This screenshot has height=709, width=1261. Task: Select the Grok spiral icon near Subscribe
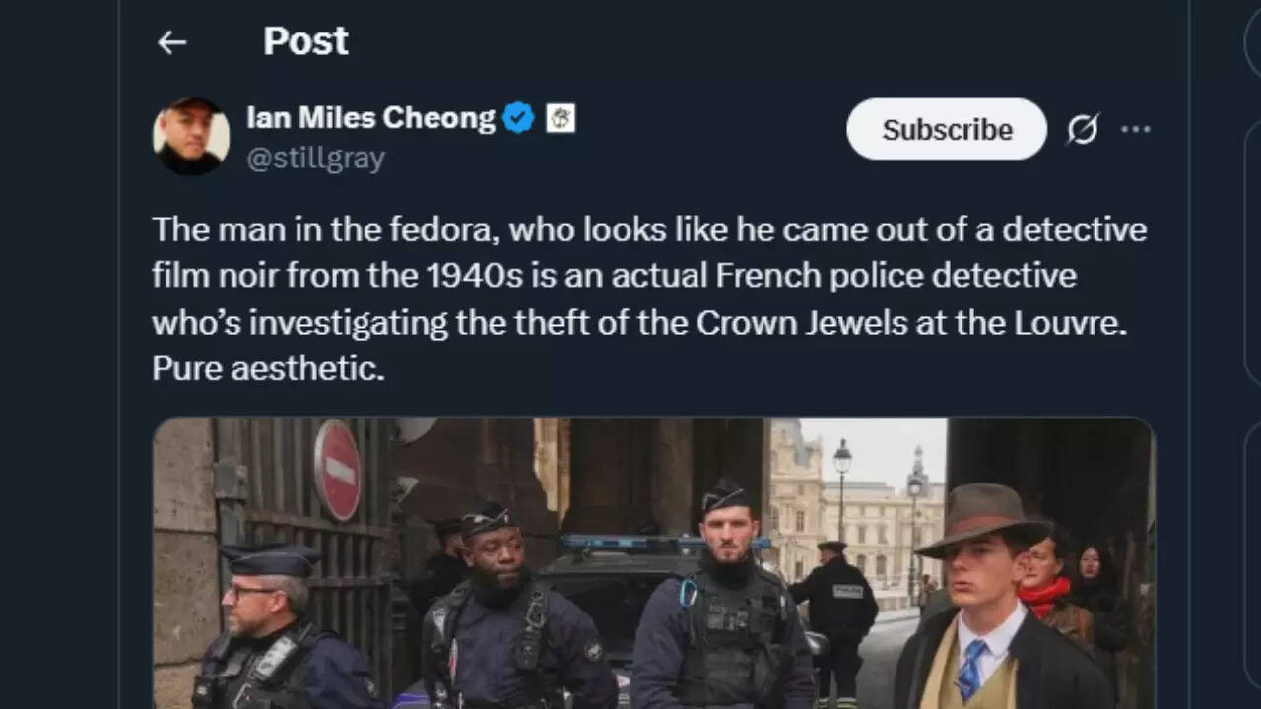point(1084,129)
